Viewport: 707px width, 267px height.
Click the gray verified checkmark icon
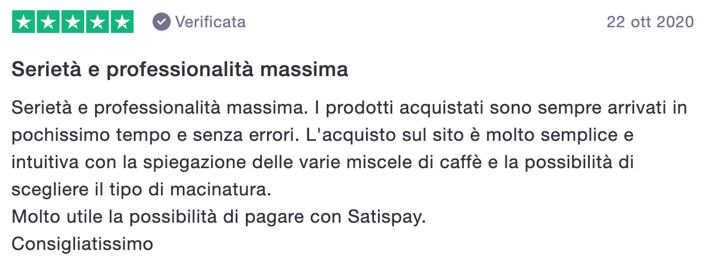coord(162,22)
